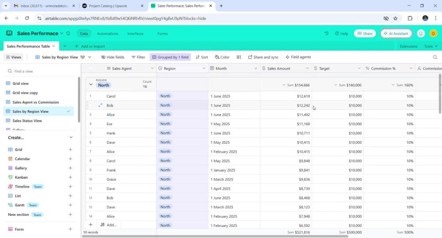Open Field agents
Viewport: 442px width, 238px height.
(298, 57)
